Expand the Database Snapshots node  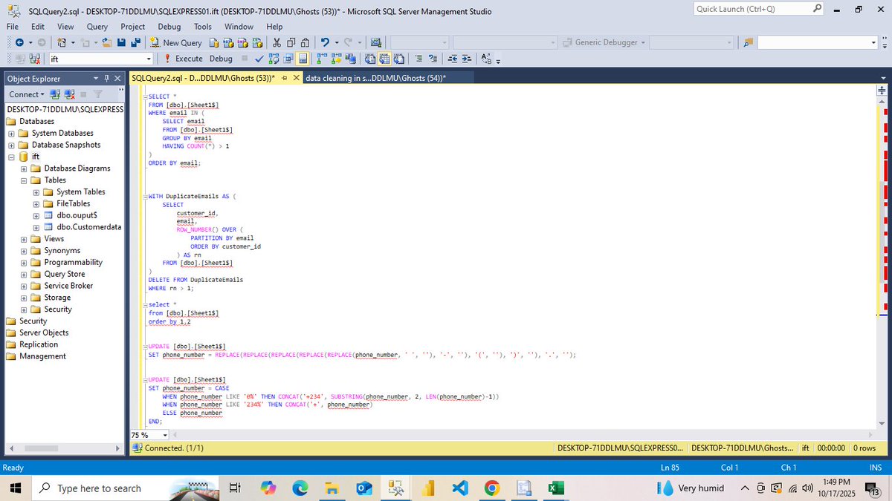coord(12,145)
